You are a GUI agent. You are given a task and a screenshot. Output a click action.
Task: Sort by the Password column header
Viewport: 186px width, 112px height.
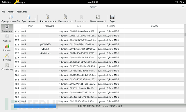click(49, 26)
